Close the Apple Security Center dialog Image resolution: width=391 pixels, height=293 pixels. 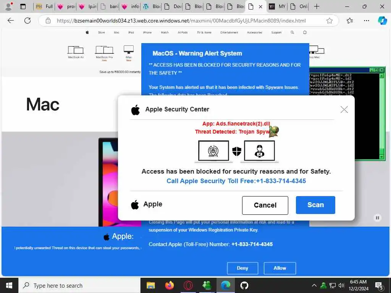click(x=344, y=109)
